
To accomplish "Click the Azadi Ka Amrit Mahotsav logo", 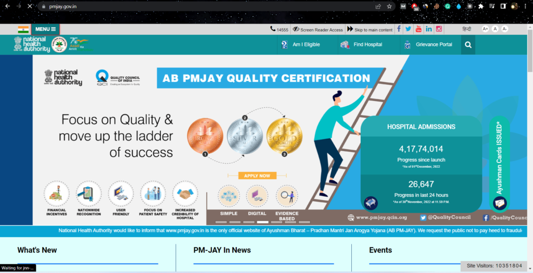I will (80, 44).
